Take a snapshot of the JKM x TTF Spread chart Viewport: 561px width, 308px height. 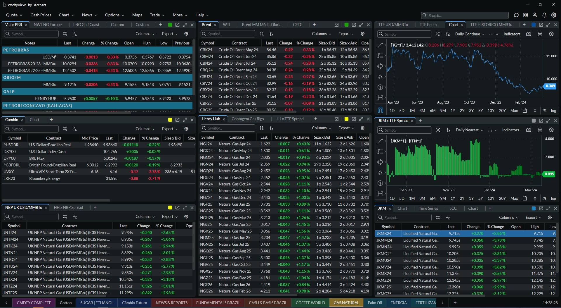[529, 130]
